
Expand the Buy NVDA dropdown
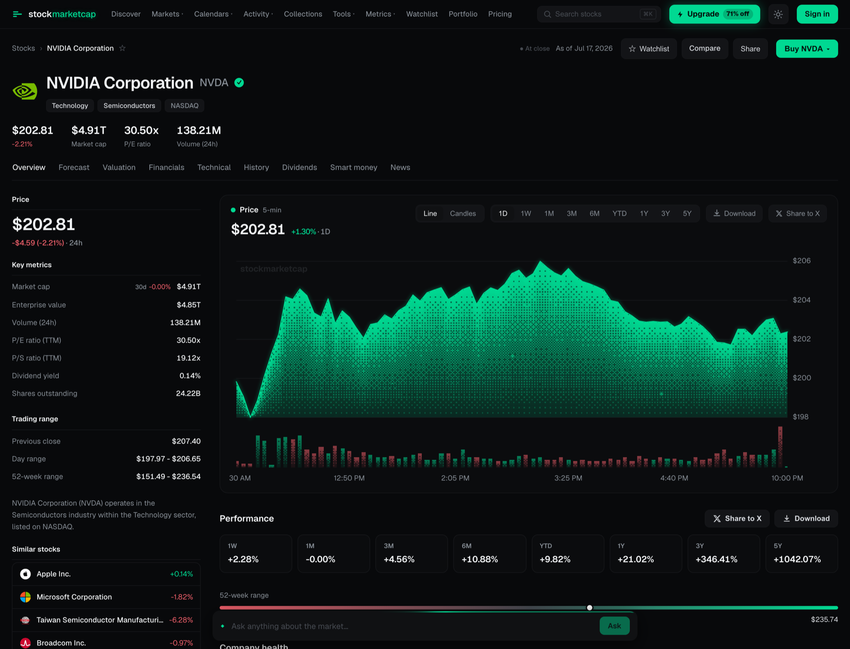807,49
